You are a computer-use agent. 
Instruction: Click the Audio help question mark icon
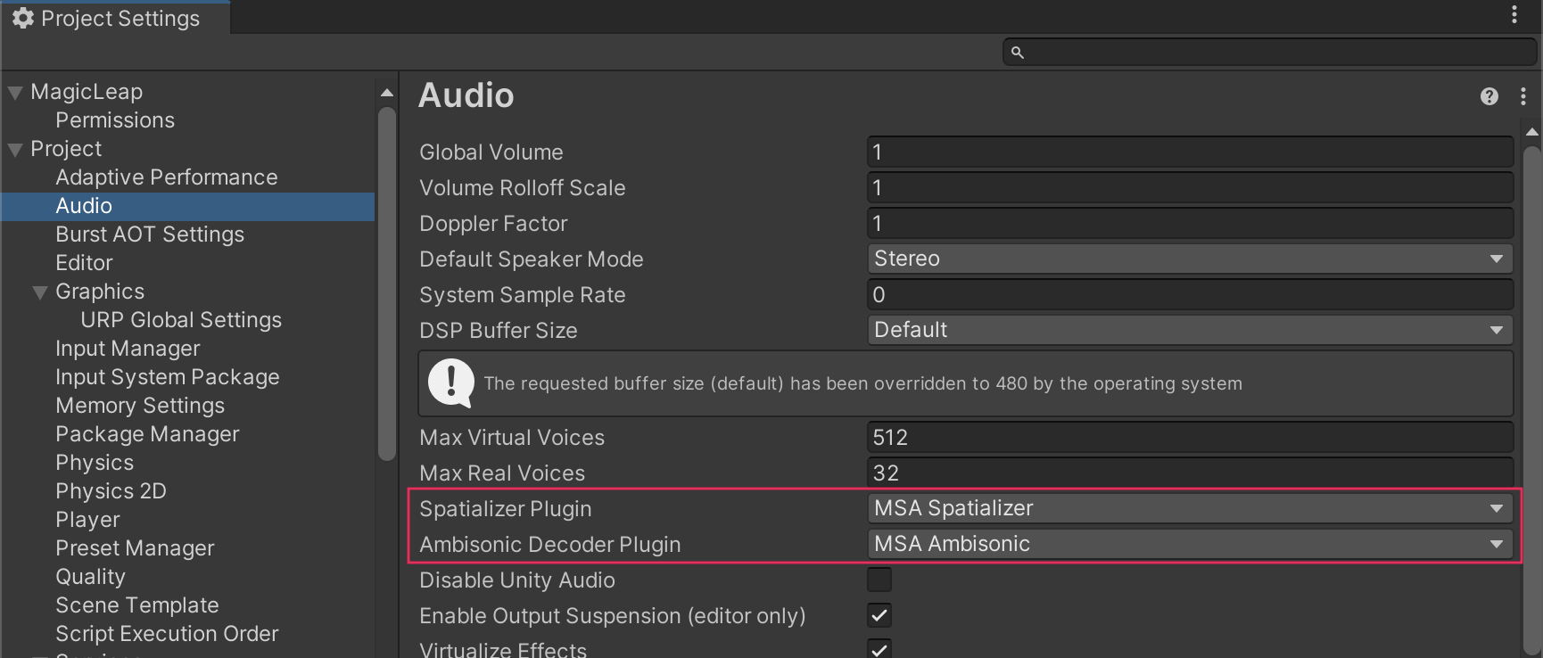[1489, 96]
